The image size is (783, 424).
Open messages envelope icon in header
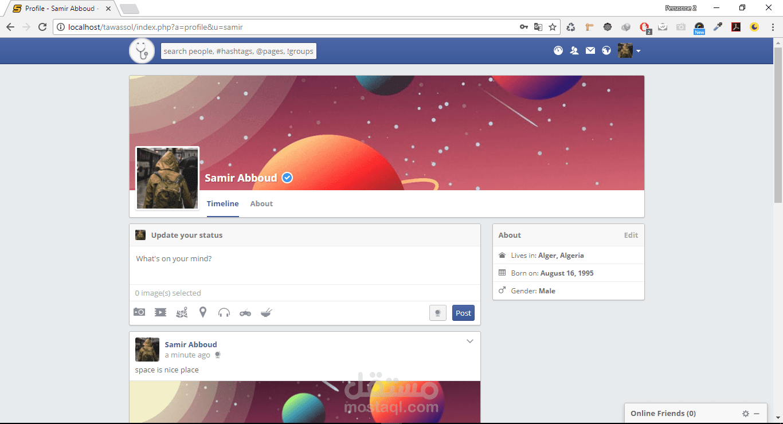click(590, 50)
